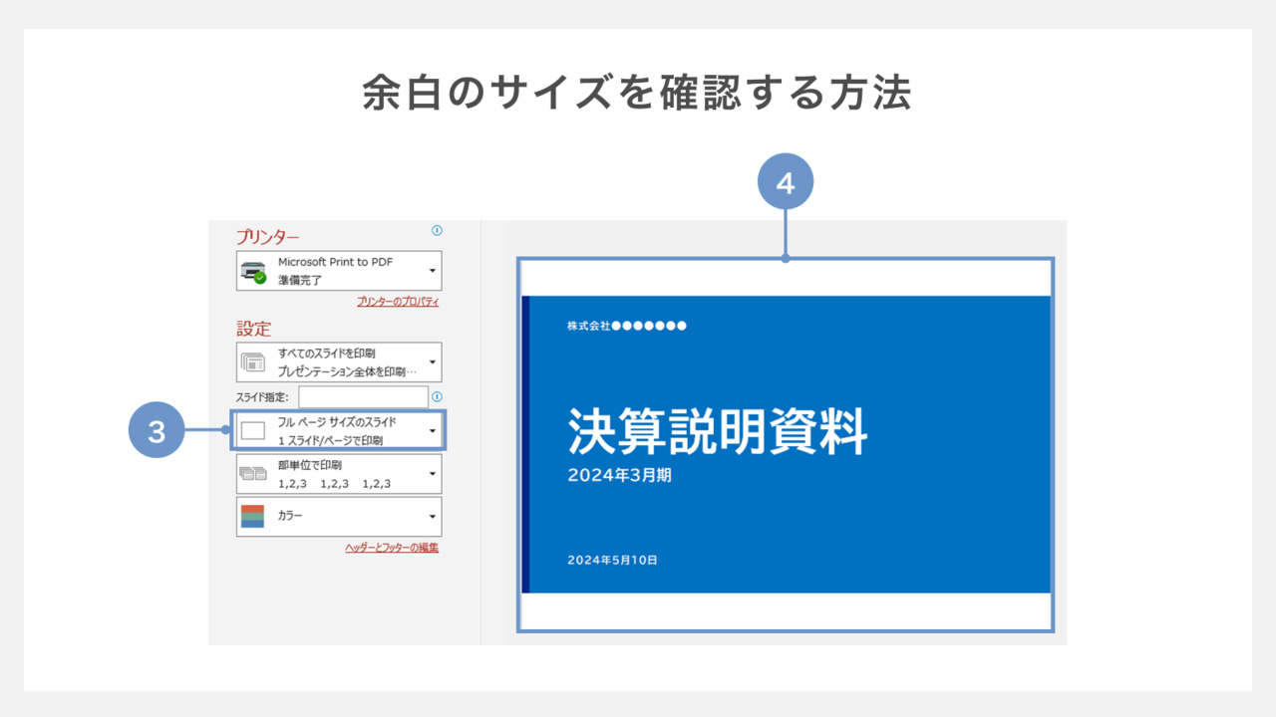Viewport: 1276px width, 717px height.
Task: Open the プリンターのプロパティ link
Action: (398, 302)
